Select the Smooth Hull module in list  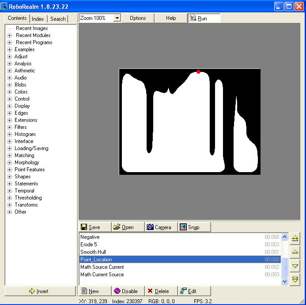click(93, 252)
